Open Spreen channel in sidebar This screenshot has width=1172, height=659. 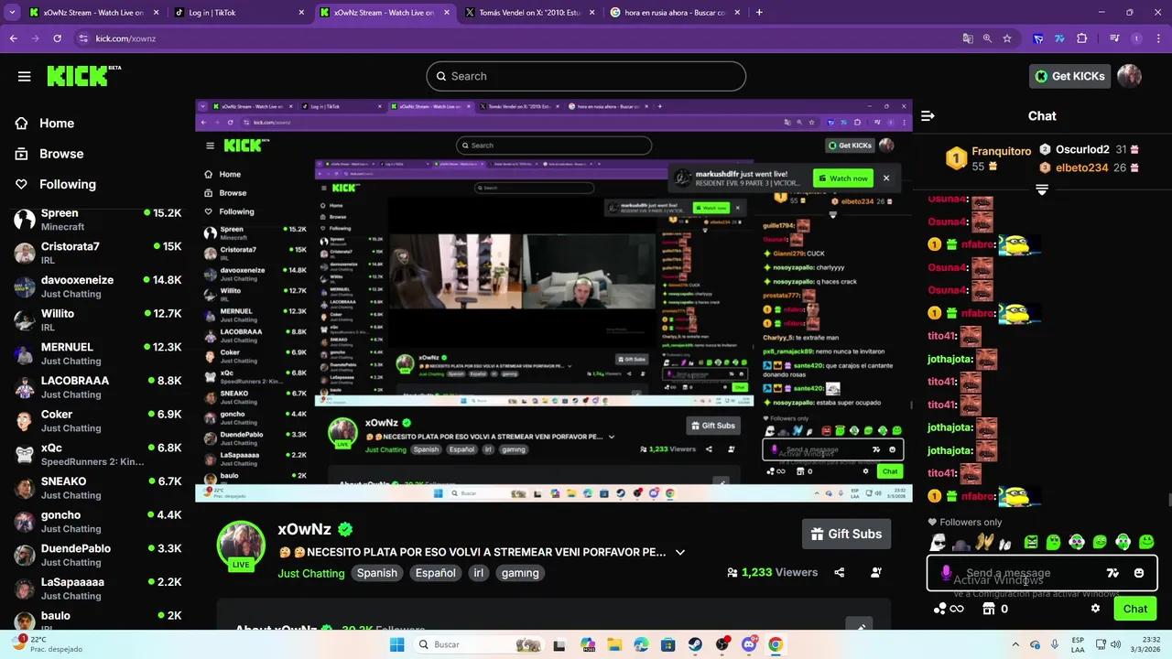point(97,220)
